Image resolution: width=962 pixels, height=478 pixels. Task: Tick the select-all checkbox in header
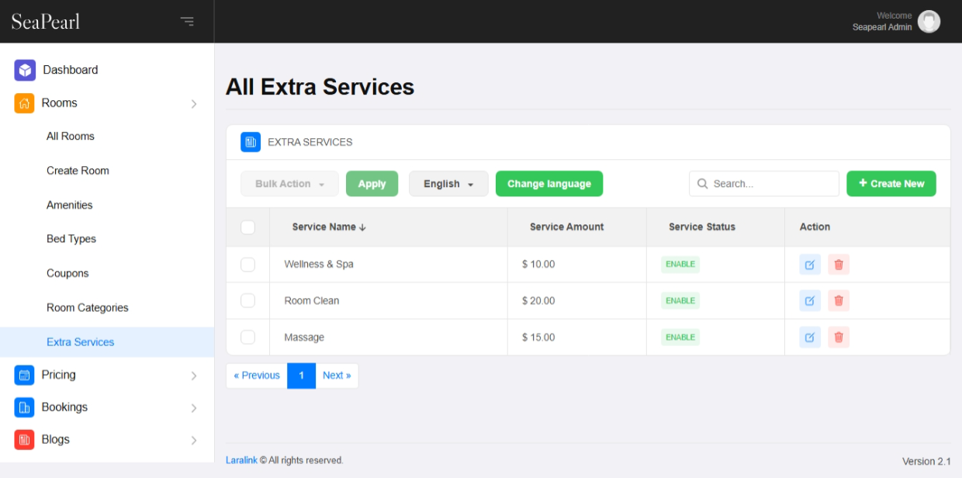248,227
